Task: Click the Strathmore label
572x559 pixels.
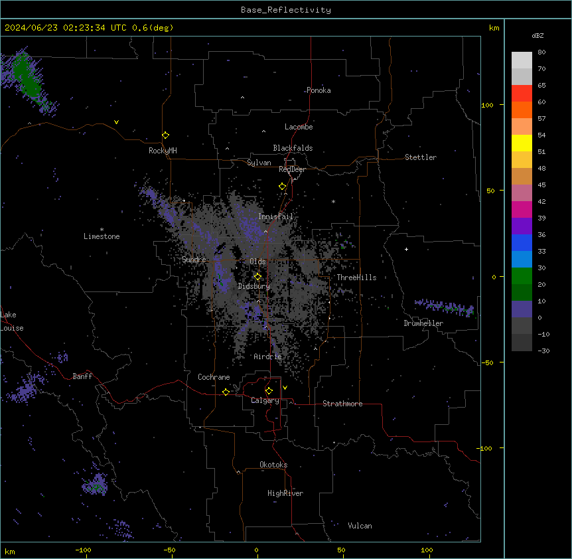Action: pos(342,404)
